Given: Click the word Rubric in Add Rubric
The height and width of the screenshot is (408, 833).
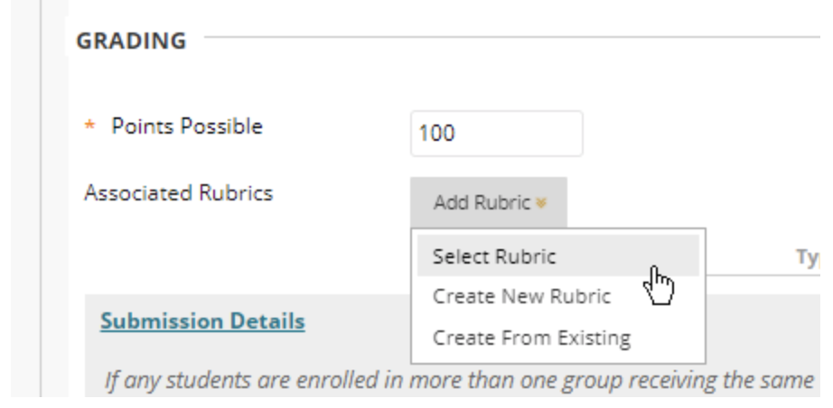Looking at the screenshot, I should 508,203.
